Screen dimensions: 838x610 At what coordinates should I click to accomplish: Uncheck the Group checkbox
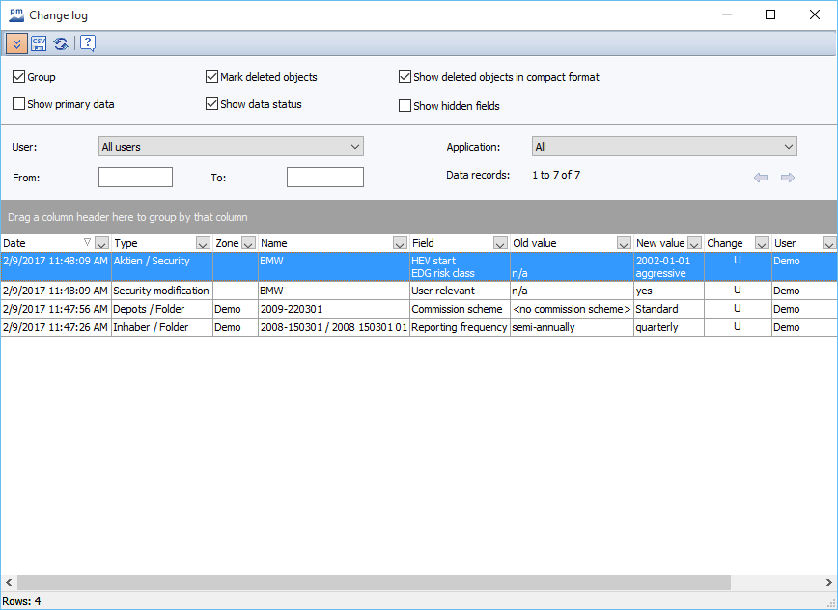(19, 77)
